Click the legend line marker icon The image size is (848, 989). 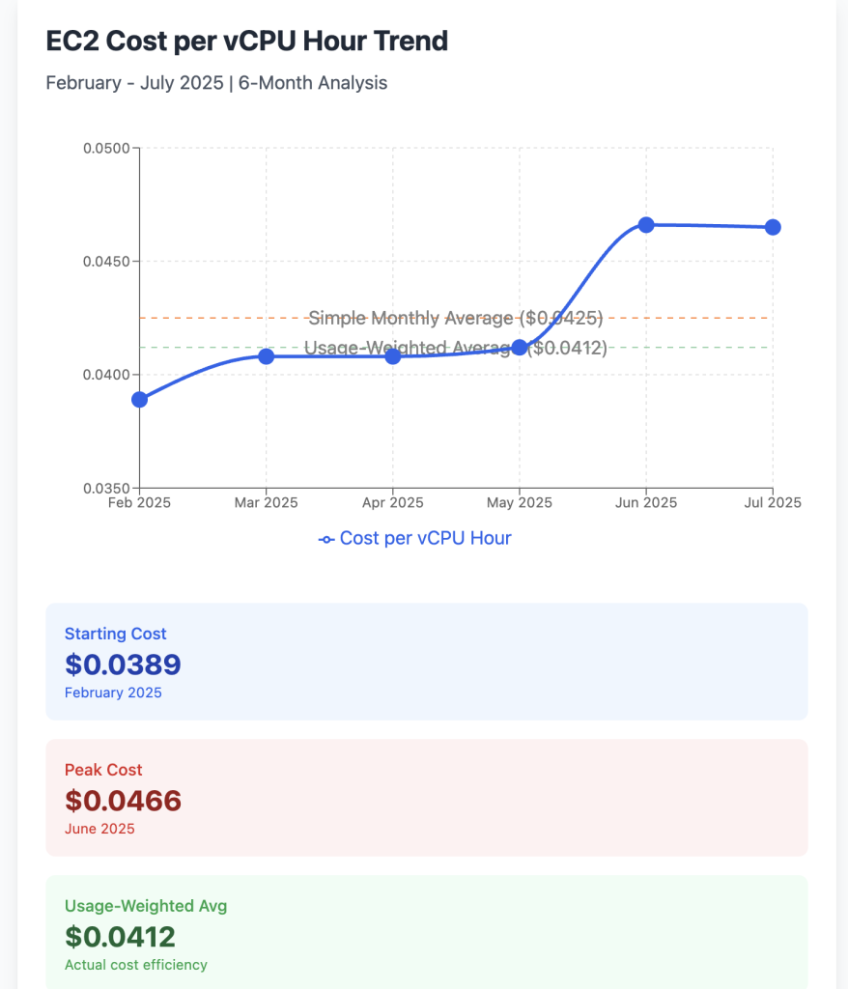click(326, 539)
